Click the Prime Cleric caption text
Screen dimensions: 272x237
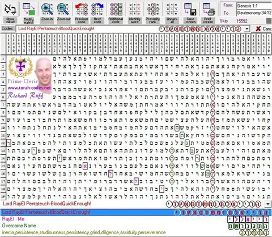[x=23, y=81]
